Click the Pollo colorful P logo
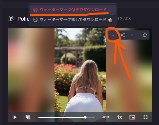Screen dimensions: 159x125 (x=11, y=18)
